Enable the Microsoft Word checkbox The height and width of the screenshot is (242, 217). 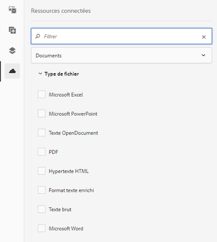[x=41, y=228]
